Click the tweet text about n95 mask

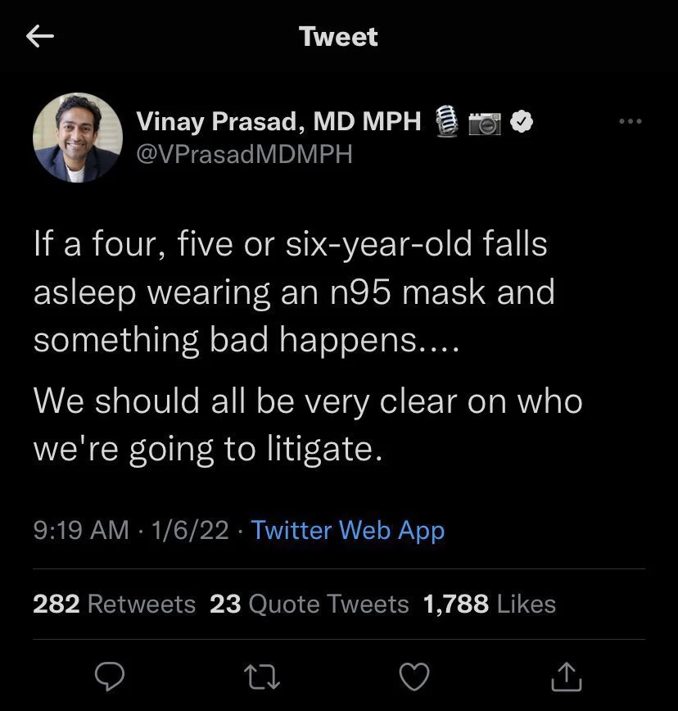pyautogui.click(x=295, y=292)
